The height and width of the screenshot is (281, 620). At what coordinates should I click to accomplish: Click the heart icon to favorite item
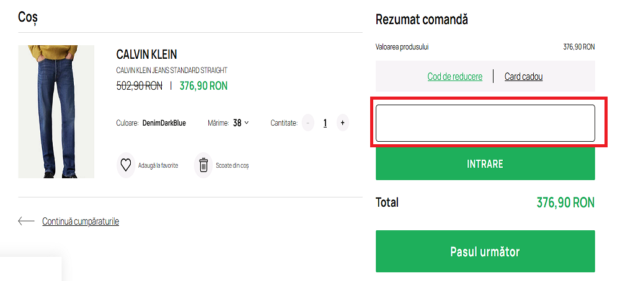click(x=126, y=165)
